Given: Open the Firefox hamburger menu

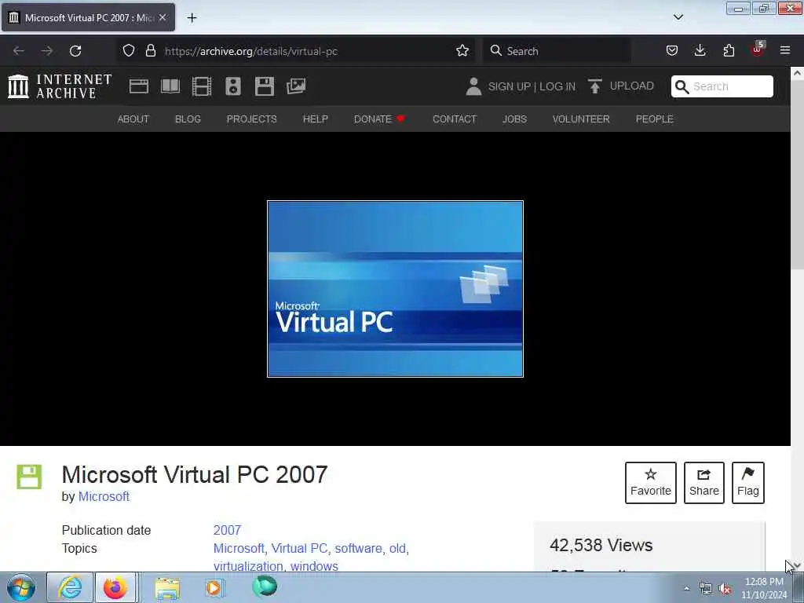Looking at the screenshot, I should point(785,51).
